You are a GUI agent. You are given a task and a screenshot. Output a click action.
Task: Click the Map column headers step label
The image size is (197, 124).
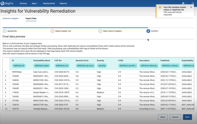click(112, 31)
